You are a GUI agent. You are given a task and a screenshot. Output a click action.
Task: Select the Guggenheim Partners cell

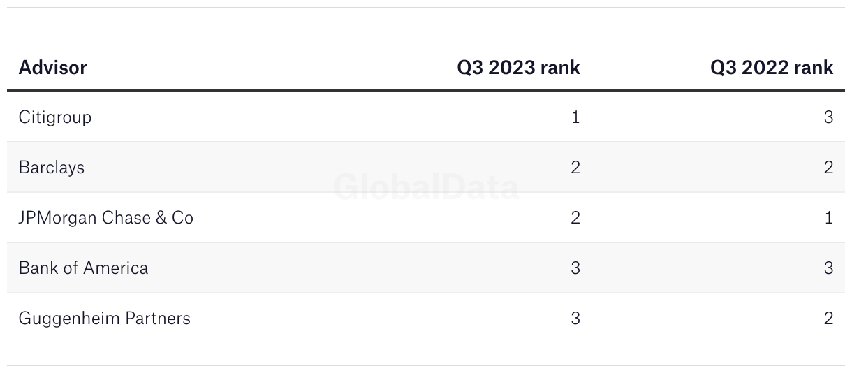105,319
